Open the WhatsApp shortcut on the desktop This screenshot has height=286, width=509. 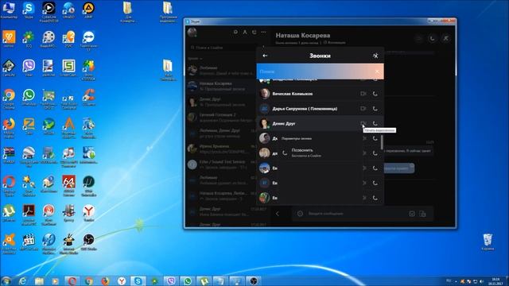tap(29, 97)
